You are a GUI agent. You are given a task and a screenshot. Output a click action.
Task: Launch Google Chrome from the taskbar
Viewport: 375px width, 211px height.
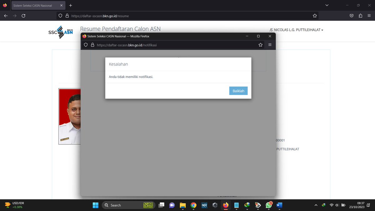pyautogui.click(x=193, y=205)
